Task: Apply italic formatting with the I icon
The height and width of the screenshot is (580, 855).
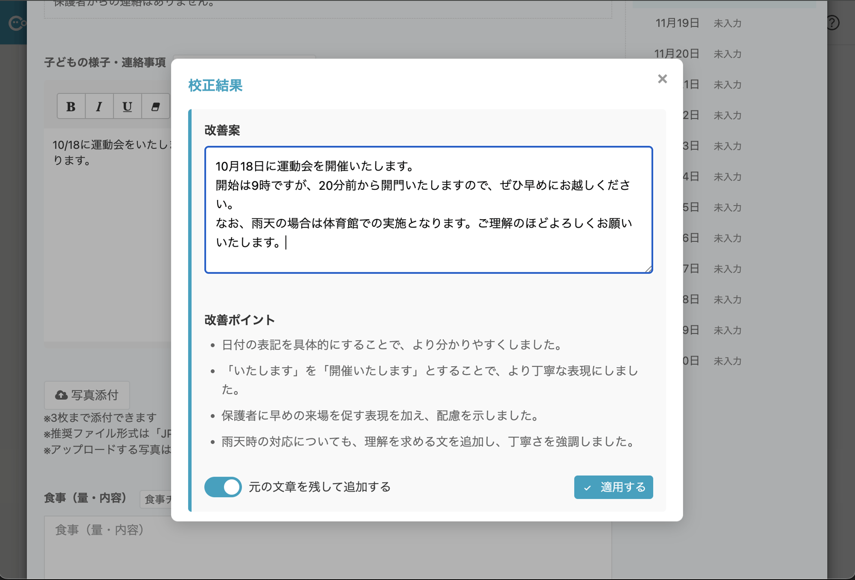Action: click(99, 106)
